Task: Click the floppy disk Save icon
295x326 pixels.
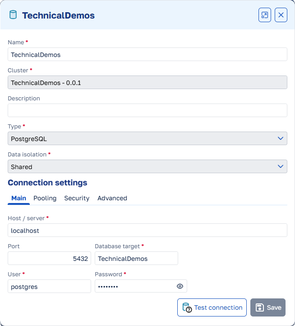Action: click(259, 307)
